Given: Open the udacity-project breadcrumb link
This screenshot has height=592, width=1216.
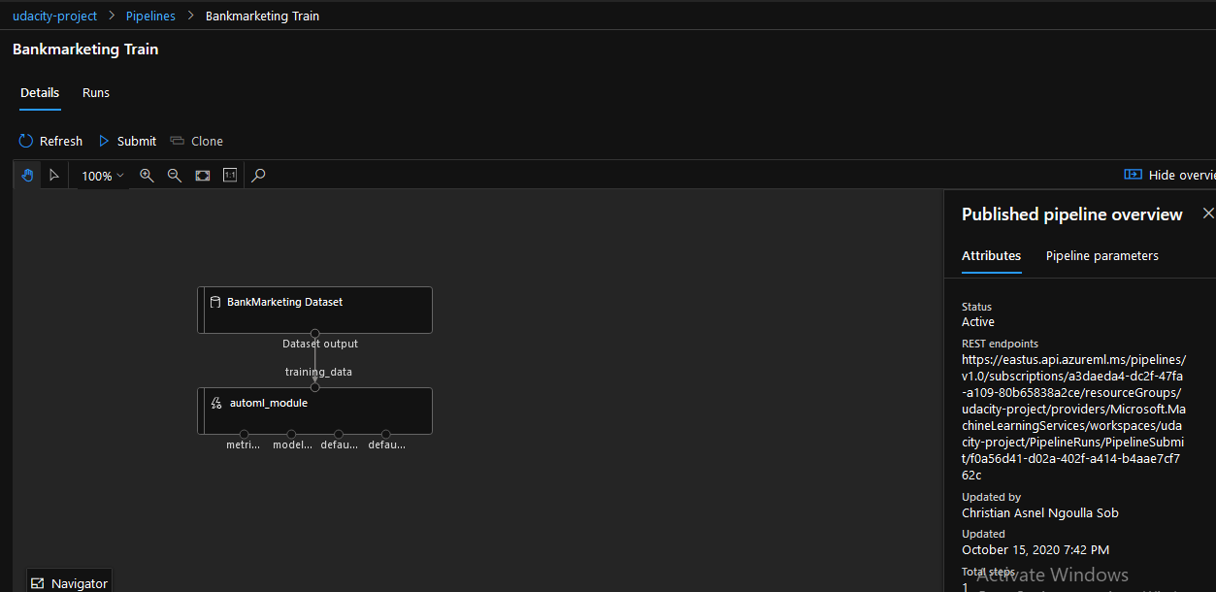Looking at the screenshot, I should point(55,16).
